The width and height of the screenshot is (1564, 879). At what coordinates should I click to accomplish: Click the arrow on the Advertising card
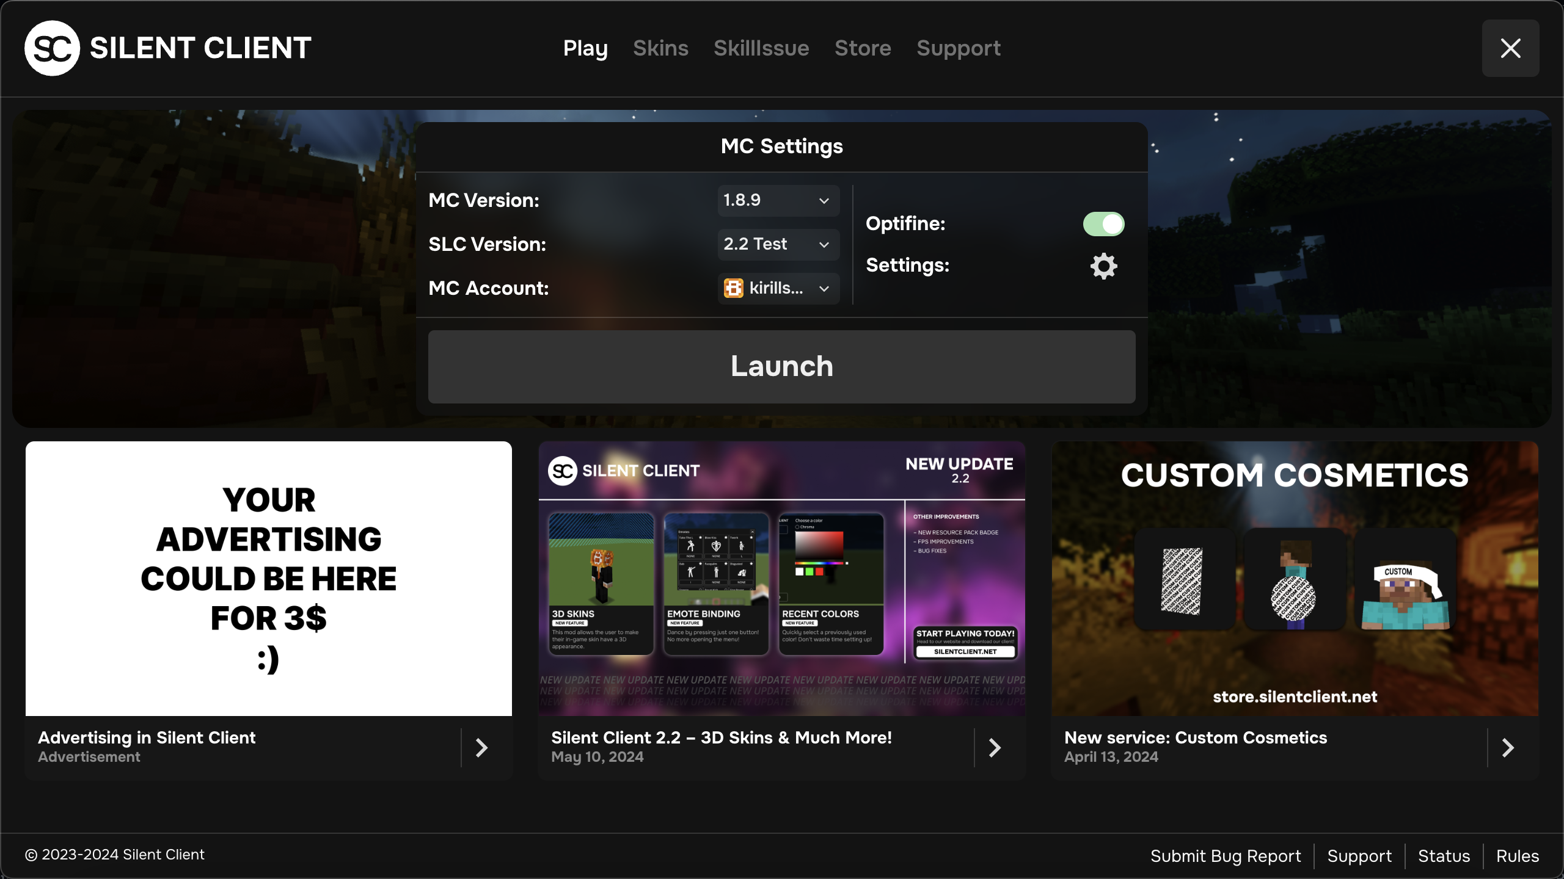point(482,747)
